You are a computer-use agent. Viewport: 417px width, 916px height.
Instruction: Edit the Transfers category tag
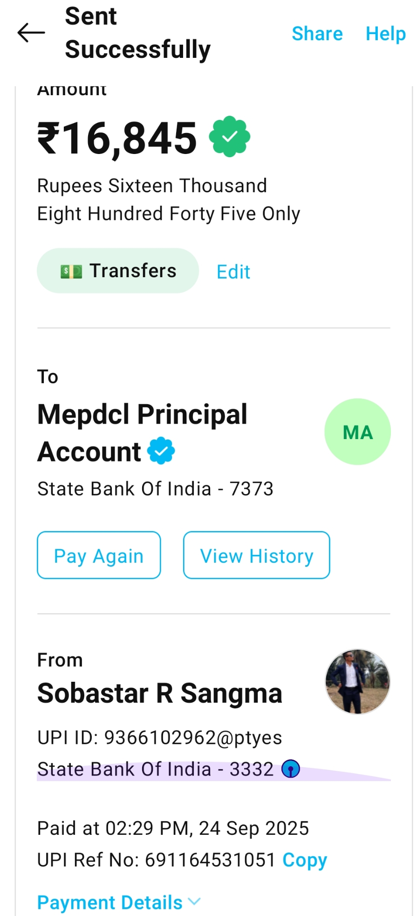coord(233,272)
